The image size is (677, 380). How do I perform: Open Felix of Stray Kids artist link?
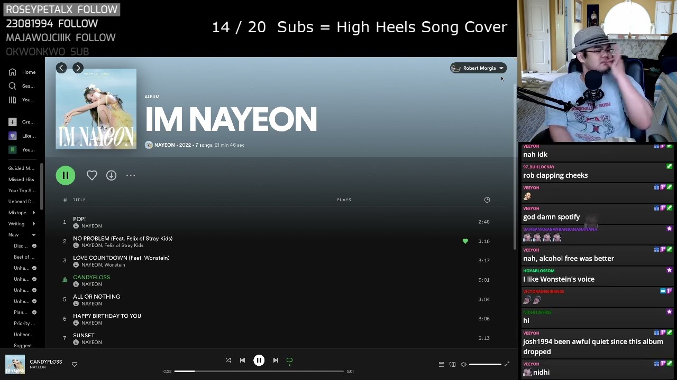124,245
